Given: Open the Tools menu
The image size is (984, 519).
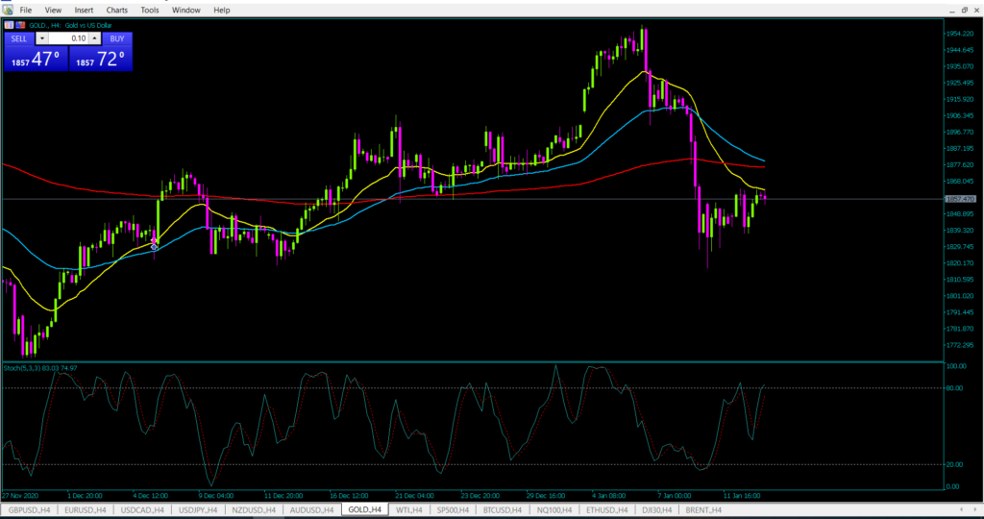Looking at the screenshot, I should click(x=150, y=10).
